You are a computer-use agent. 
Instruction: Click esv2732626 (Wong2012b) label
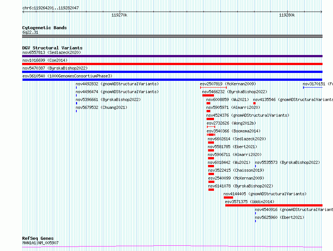click(x=231, y=123)
